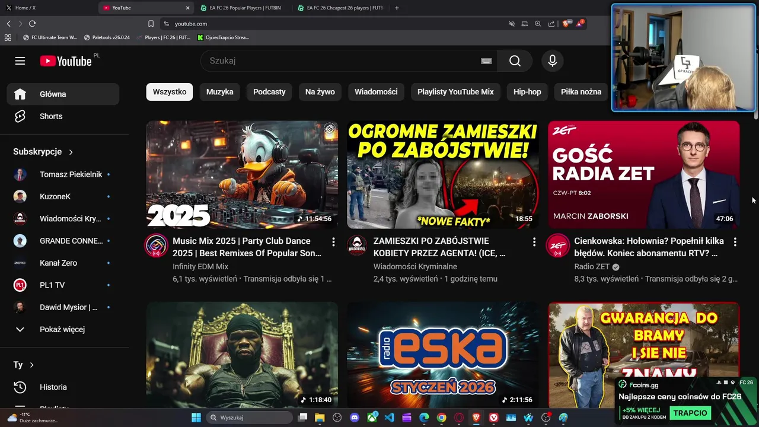Open Wiadomości Kry... subscription in sidebar
759x427 pixels.
tap(63, 219)
